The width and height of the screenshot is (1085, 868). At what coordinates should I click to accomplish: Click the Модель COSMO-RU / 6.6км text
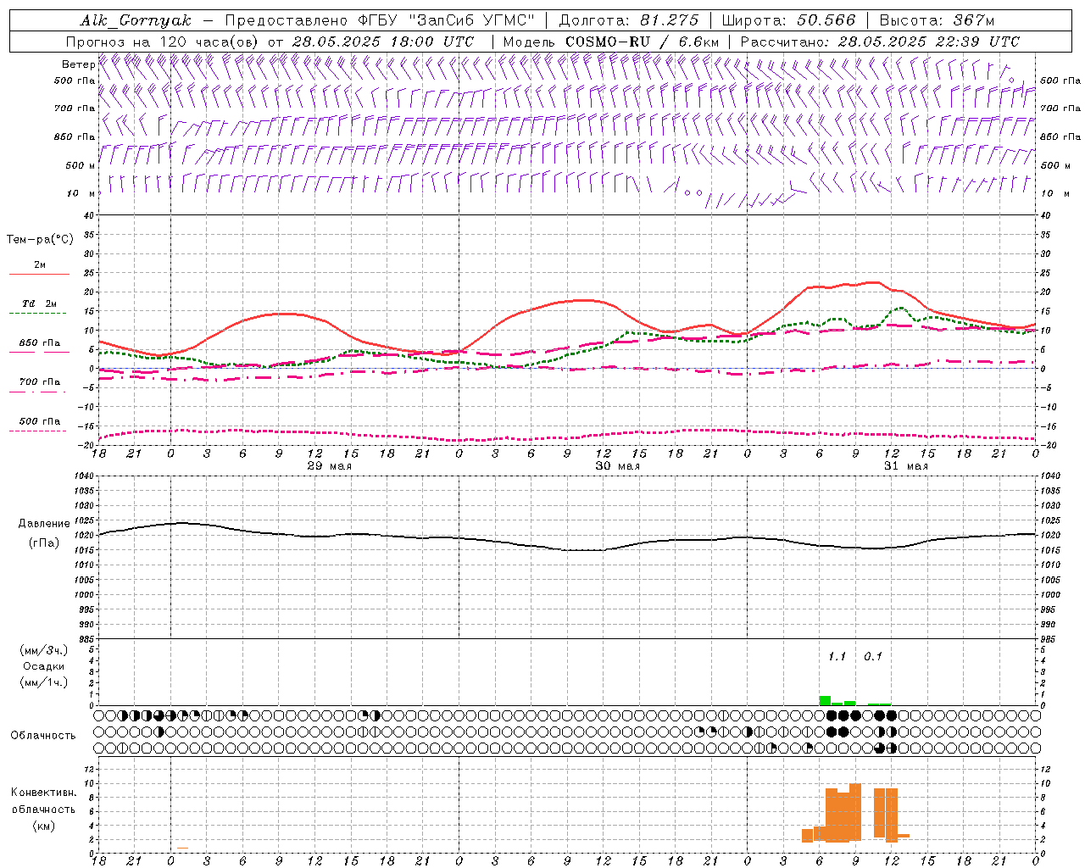tap(611, 42)
